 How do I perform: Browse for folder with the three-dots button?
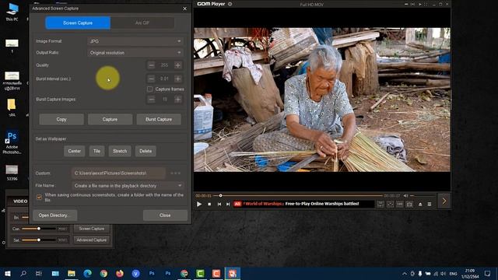pyautogui.click(x=175, y=173)
